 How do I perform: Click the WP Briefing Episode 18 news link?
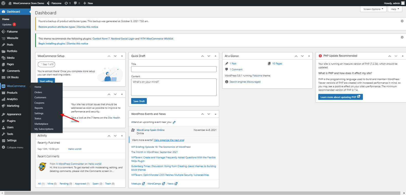point(161,147)
